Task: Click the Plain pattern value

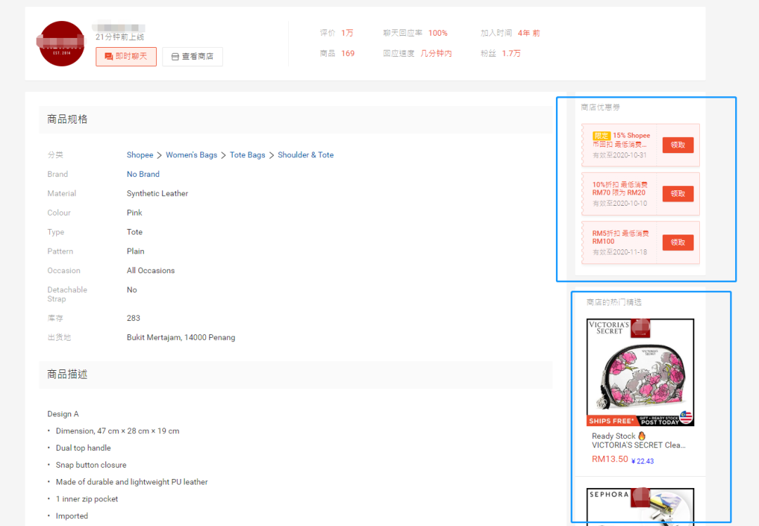Action: pos(136,251)
